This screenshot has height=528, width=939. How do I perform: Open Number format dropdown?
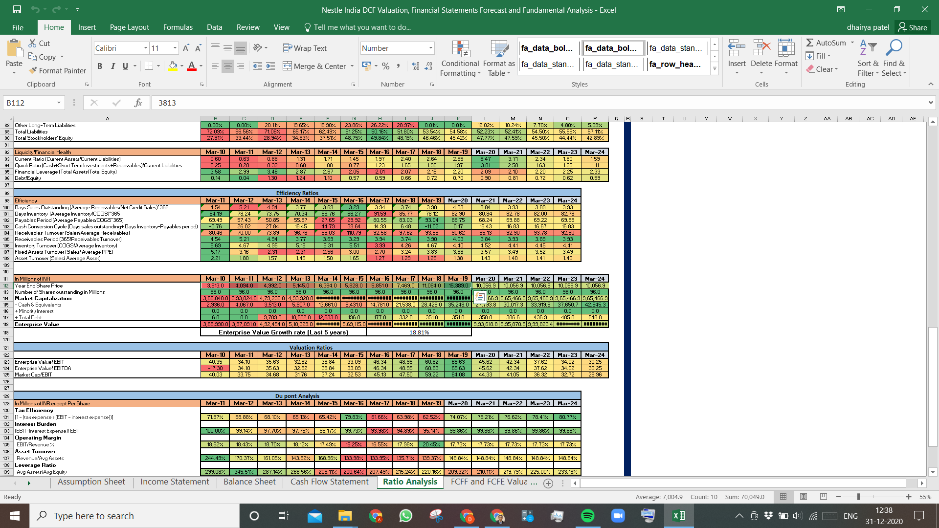pyautogui.click(x=430, y=48)
